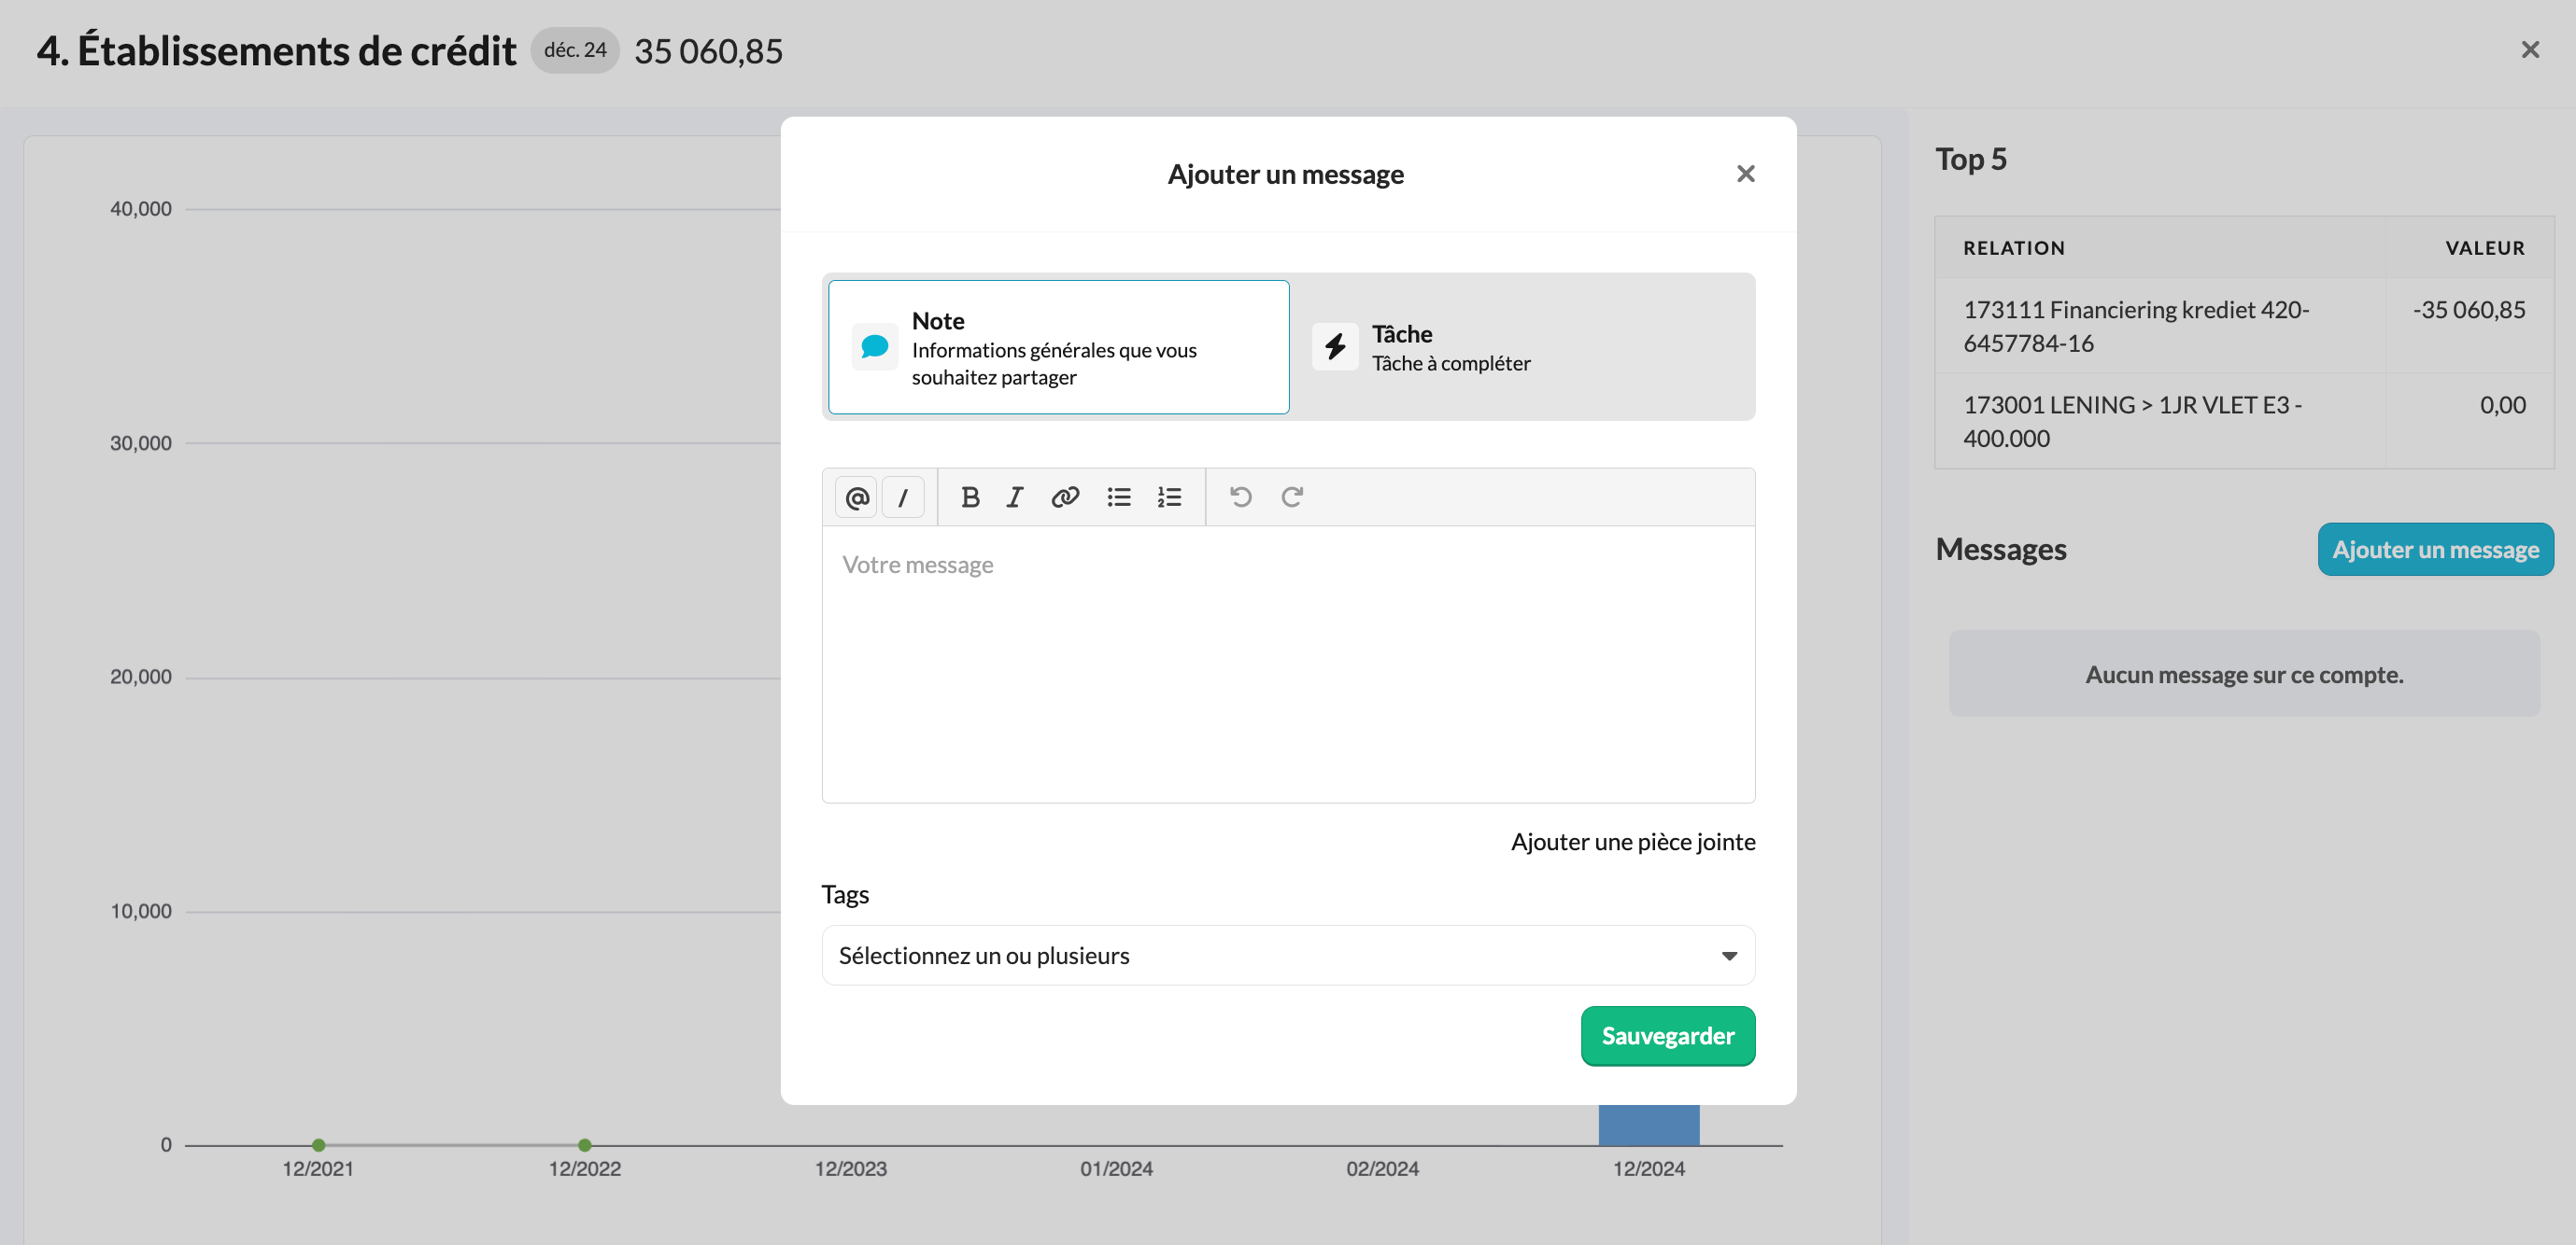This screenshot has width=2576, height=1245.
Task: Expand tags list via the caret arrow
Action: [1729, 957]
